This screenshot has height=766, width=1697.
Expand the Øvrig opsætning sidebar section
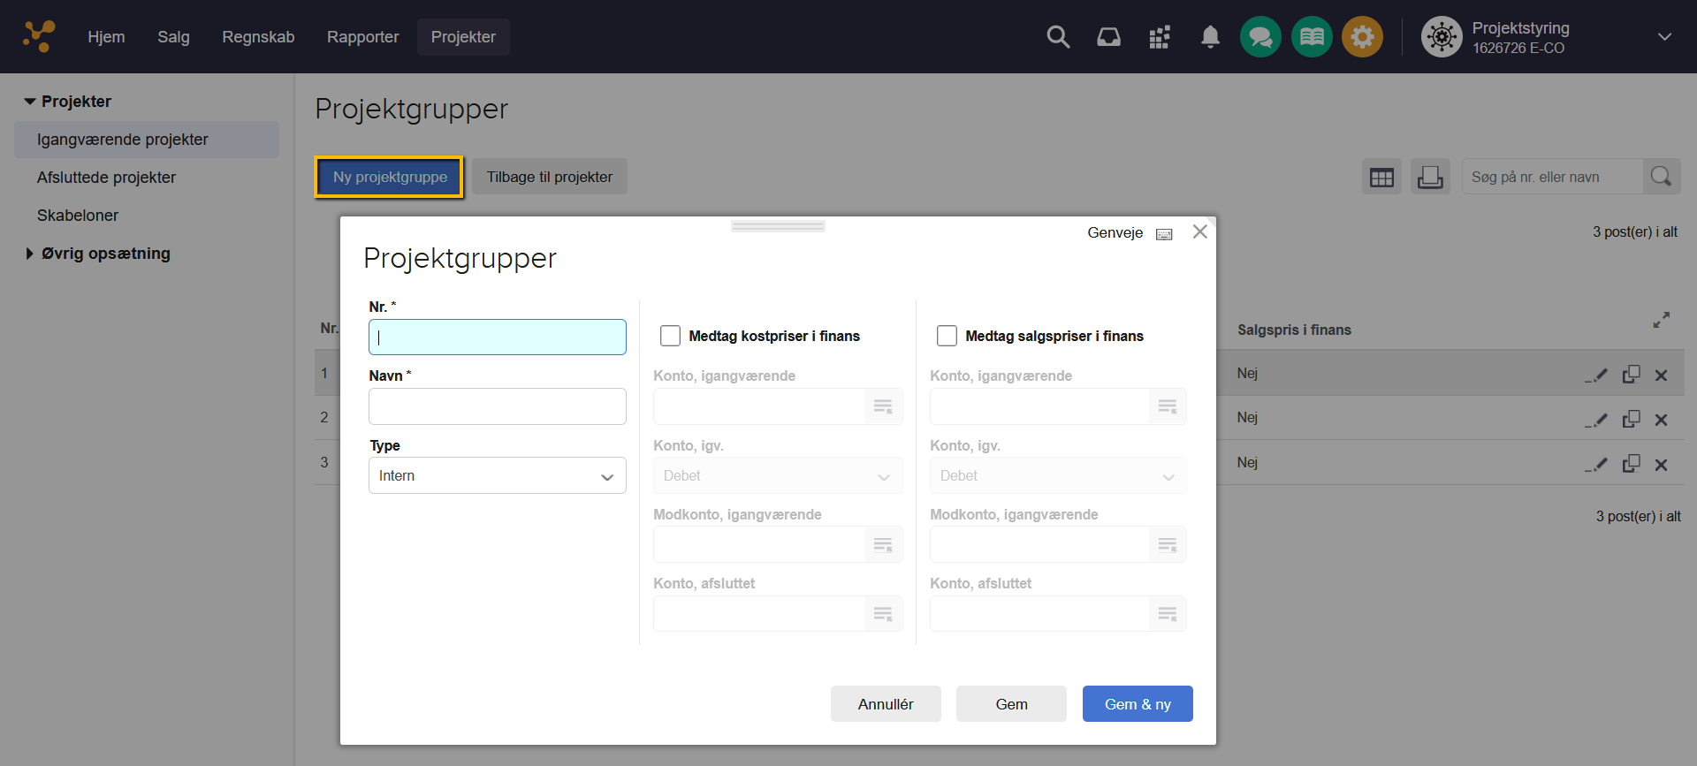pyautogui.click(x=30, y=254)
